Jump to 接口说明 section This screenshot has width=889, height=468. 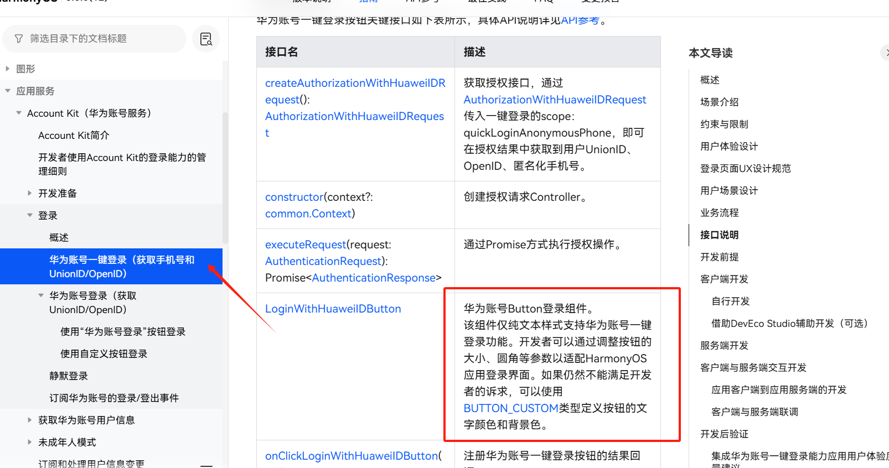point(720,235)
